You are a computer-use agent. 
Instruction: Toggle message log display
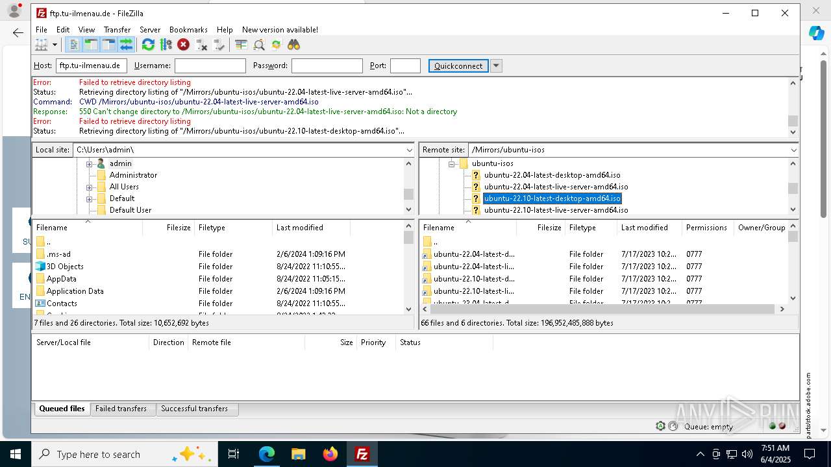tap(73, 45)
